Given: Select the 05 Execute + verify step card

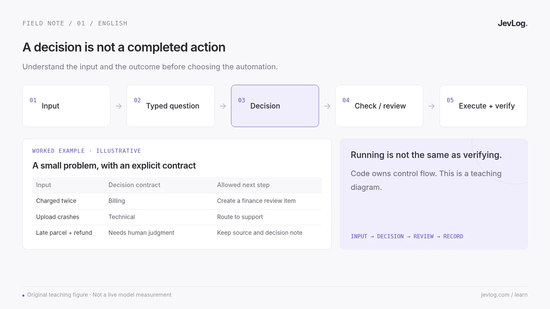Looking at the screenshot, I should [484, 106].
